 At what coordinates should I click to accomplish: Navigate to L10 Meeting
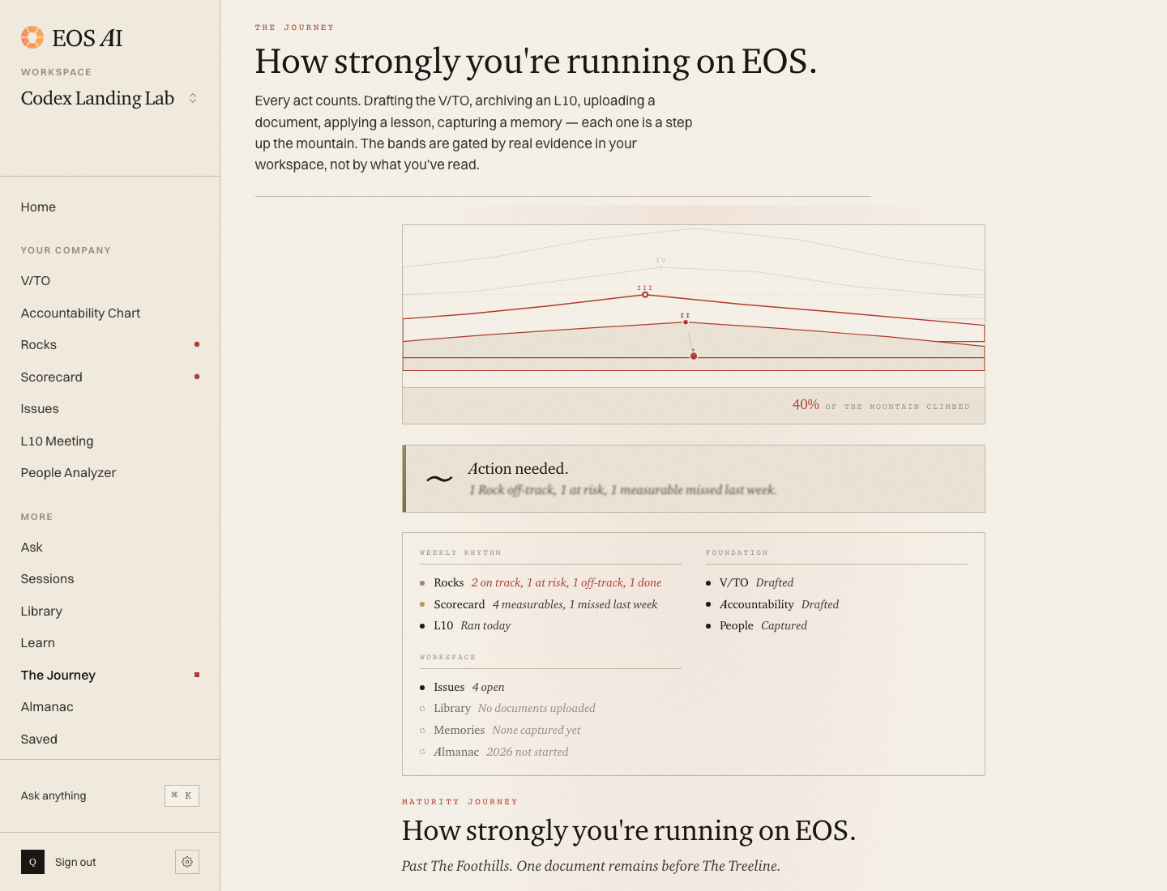pyautogui.click(x=58, y=441)
